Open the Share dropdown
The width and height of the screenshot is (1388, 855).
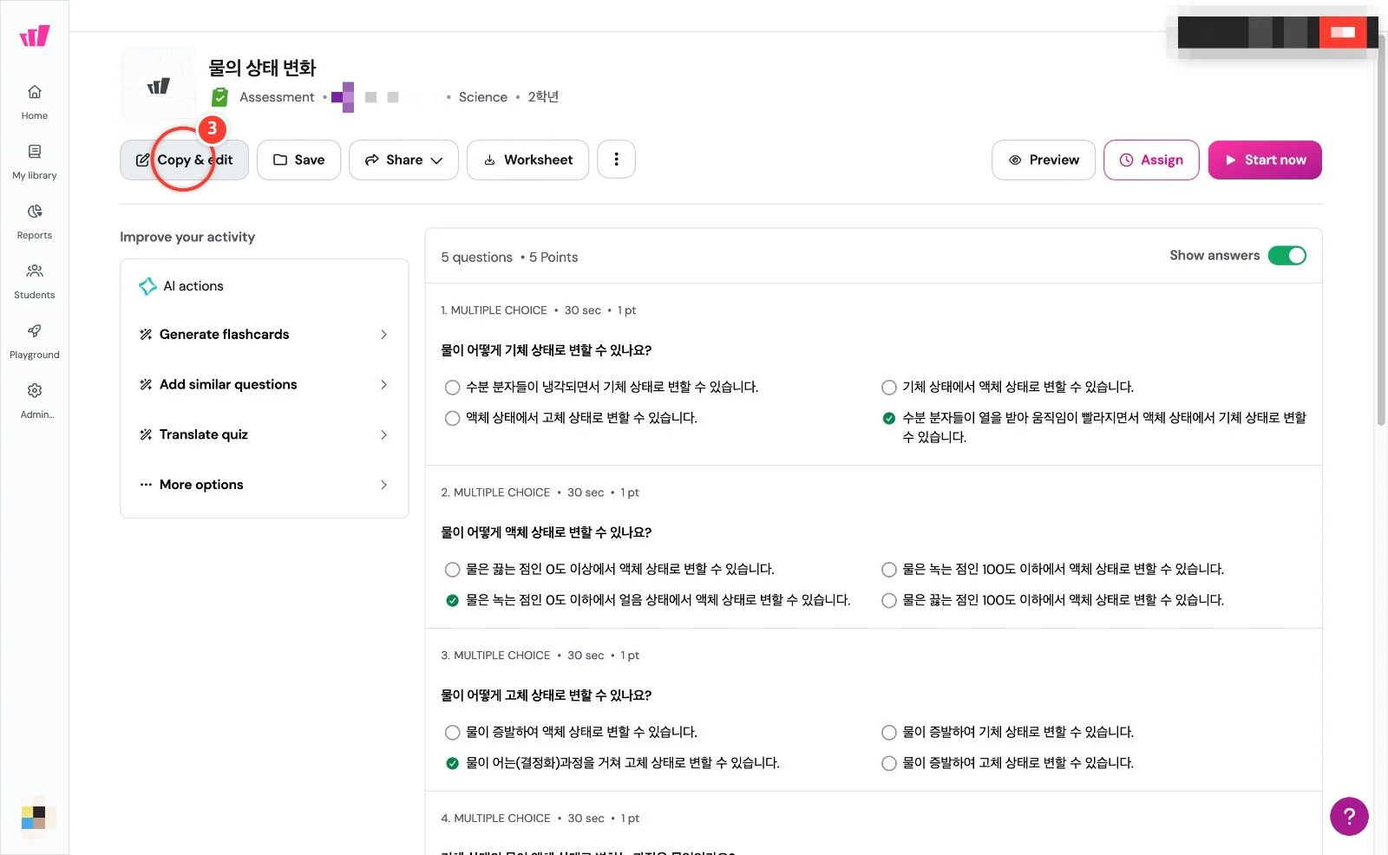click(403, 160)
